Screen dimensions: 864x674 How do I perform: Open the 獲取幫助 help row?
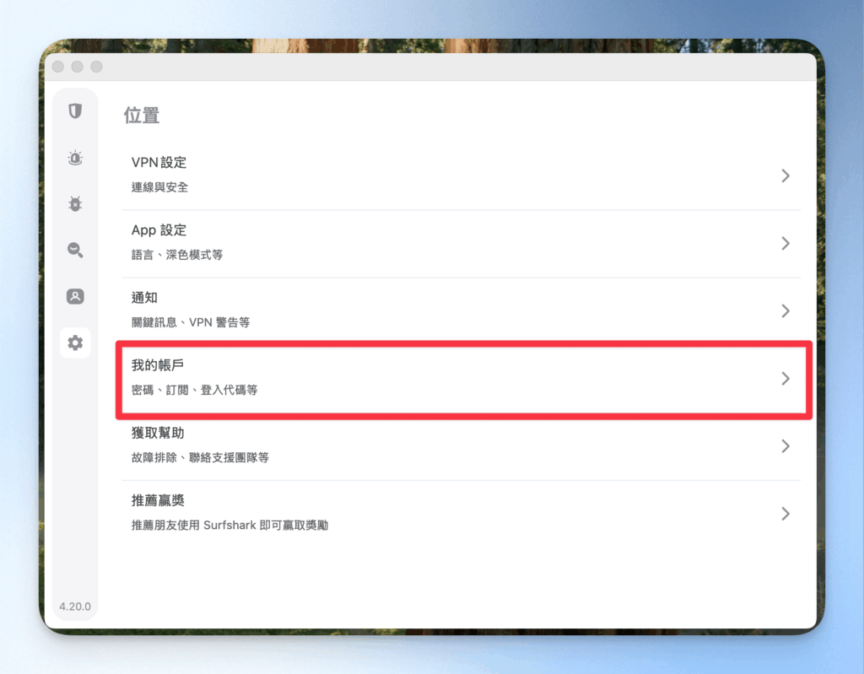pos(462,446)
